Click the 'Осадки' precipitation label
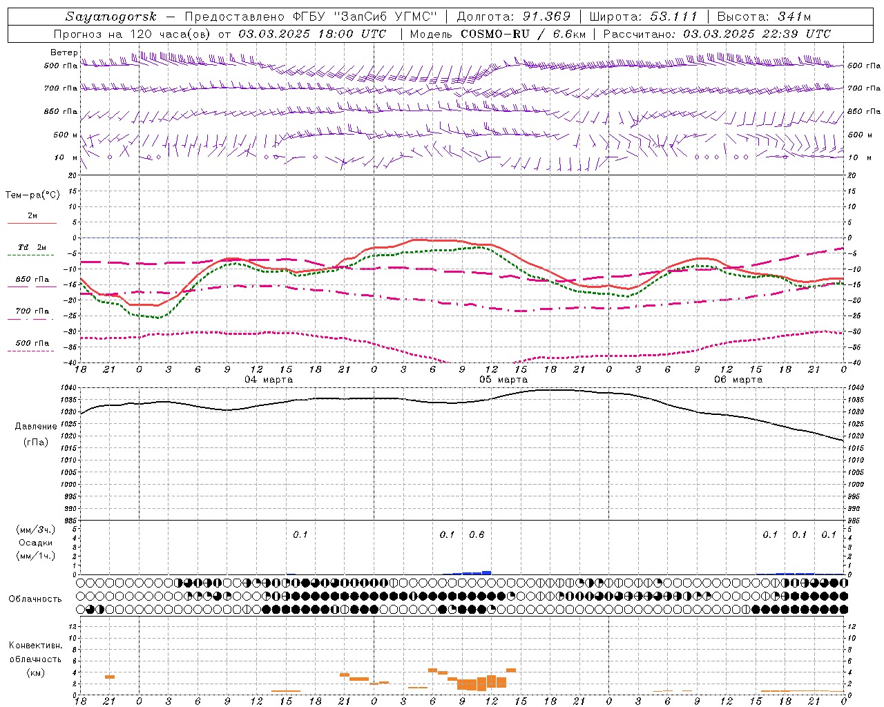Screen dimensions: 884x707 click(x=36, y=543)
